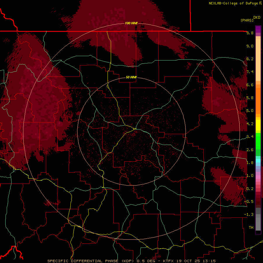Click the 9.8 value on the color scale
Image resolution: width=263 pixels, height=263 pixels.
[250, 33]
